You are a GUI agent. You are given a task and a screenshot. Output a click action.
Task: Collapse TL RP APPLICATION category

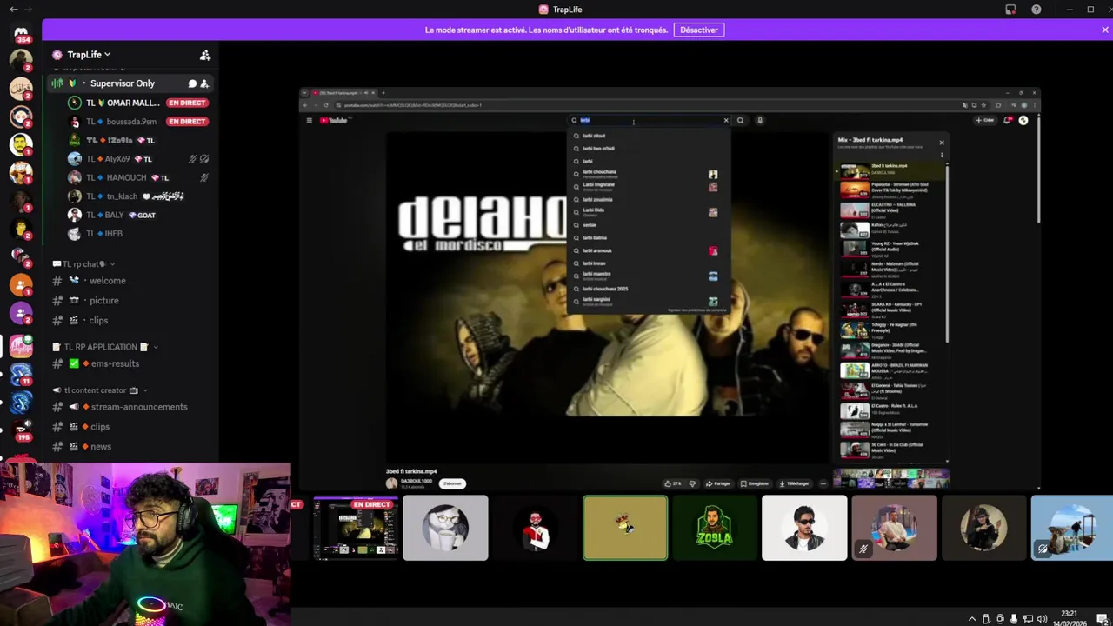[105, 347]
